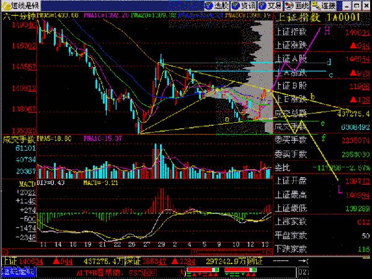The width and height of the screenshot is (372, 279).
Task: Click the 钜线趋势 title bar logo icon
Action: pos(6,6)
